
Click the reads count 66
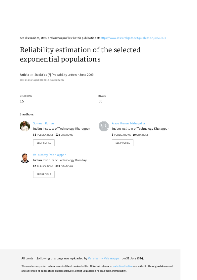[x=100, y=101]
